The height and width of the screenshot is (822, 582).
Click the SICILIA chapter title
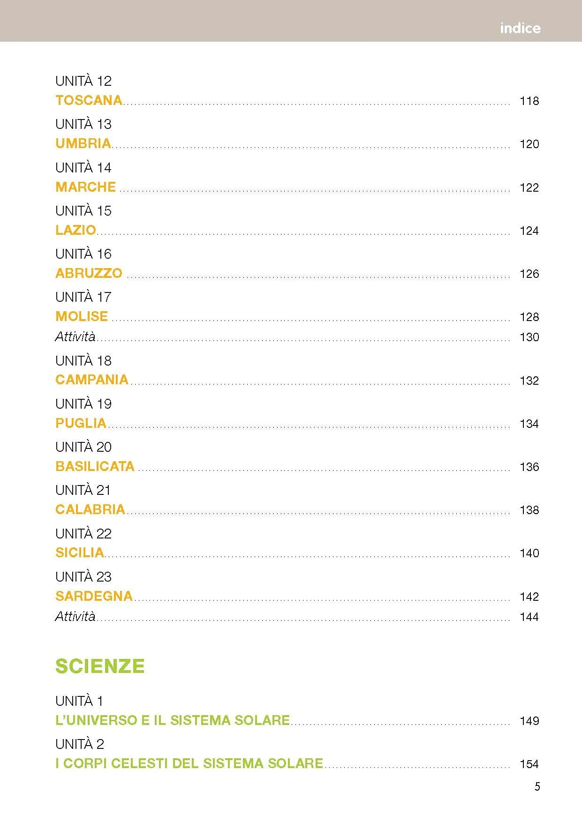pos(79,553)
